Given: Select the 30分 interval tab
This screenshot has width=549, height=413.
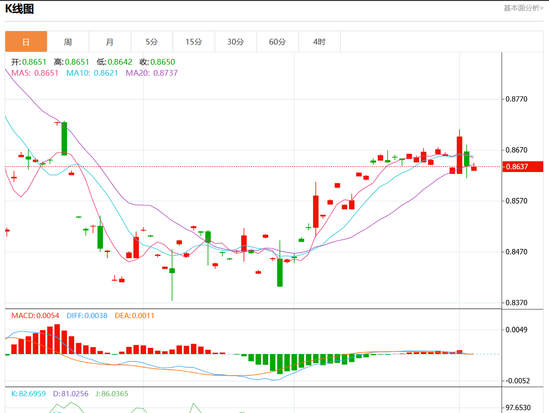Looking at the screenshot, I should coord(235,42).
